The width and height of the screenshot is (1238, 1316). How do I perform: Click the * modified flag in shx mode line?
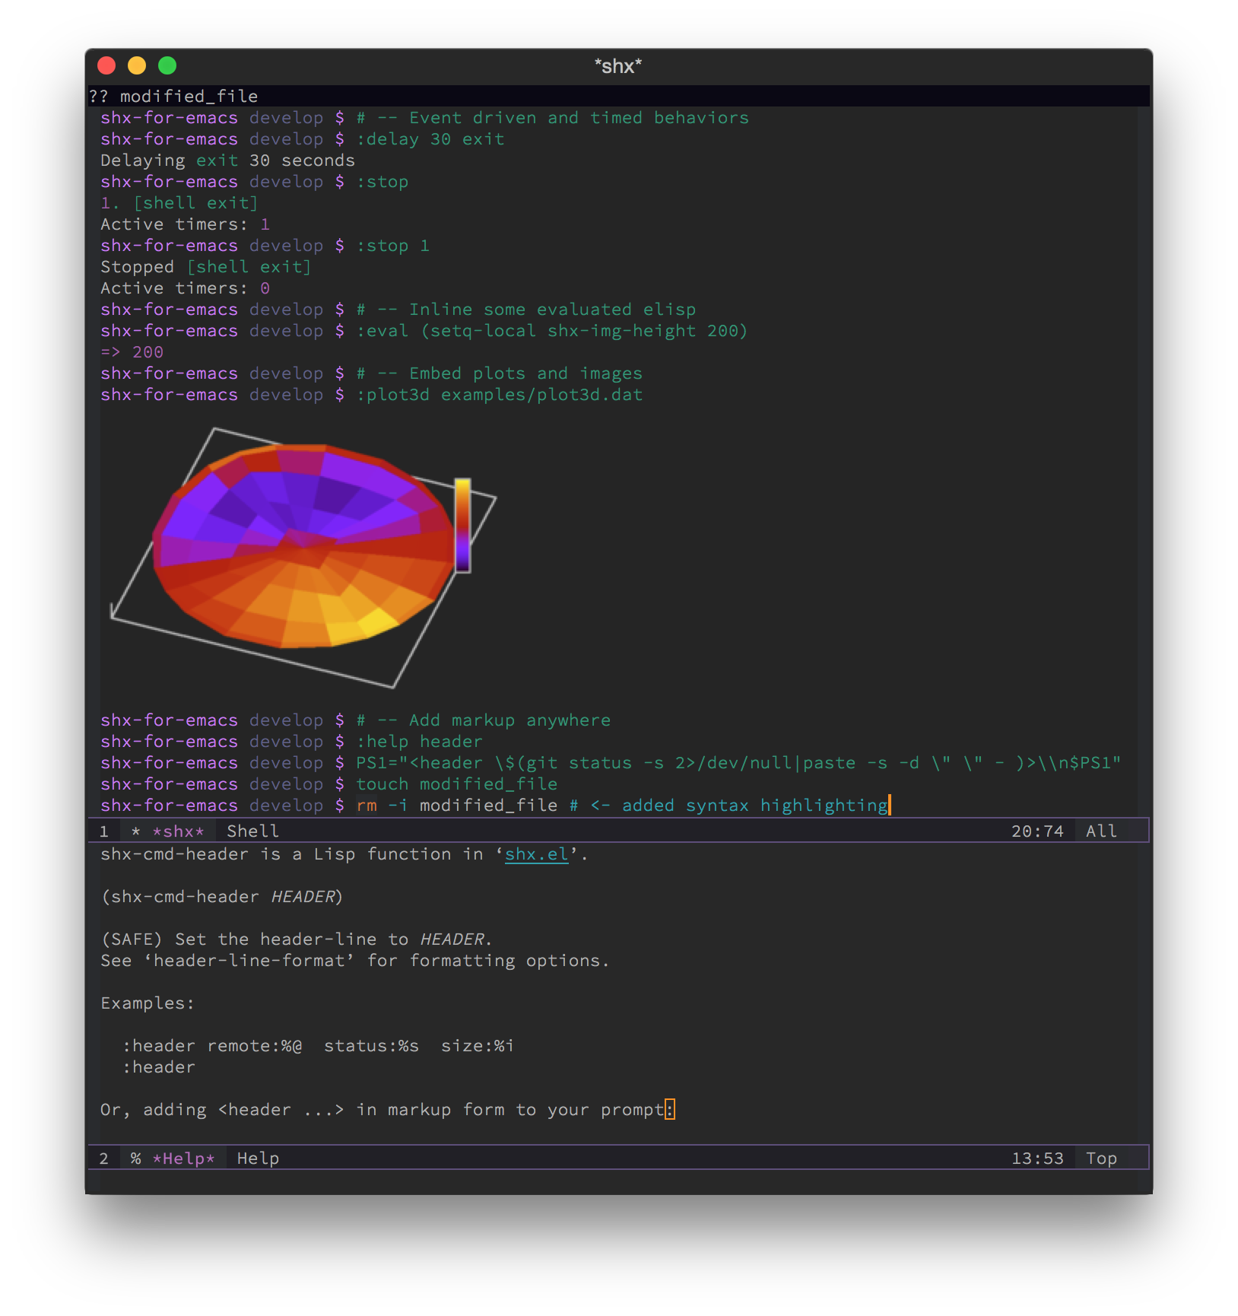click(x=135, y=831)
